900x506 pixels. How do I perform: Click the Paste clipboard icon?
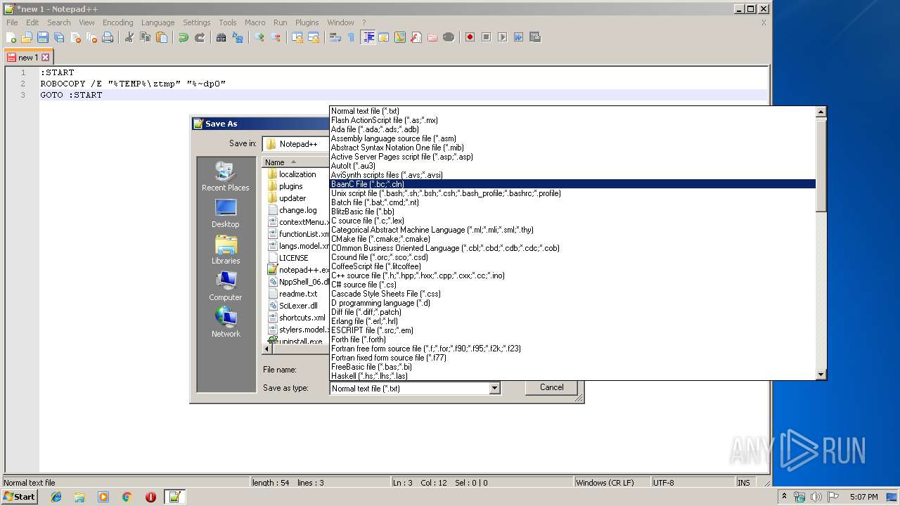(162, 37)
